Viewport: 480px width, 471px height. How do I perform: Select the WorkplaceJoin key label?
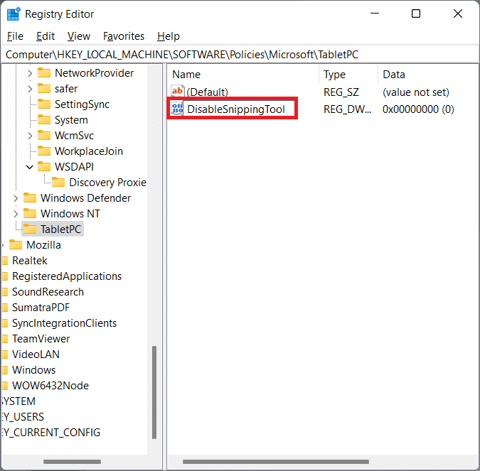(x=89, y=151)
